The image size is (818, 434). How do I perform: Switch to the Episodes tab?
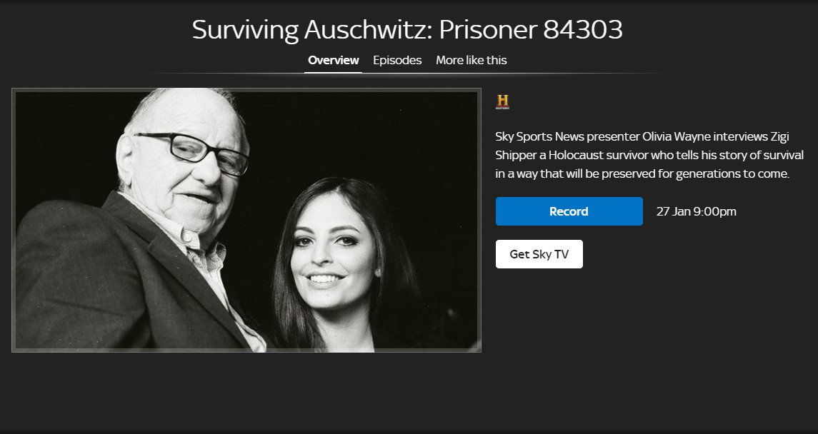tap(397, 61)
